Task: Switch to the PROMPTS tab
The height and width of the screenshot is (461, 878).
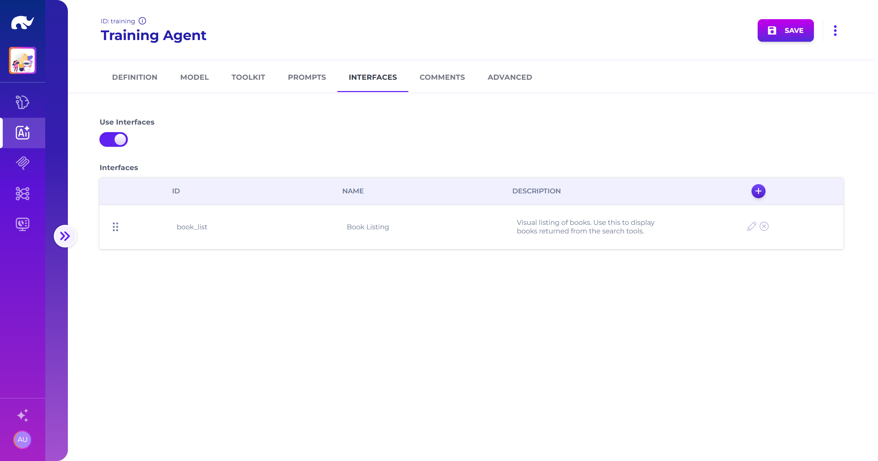Action: (x=307, y=77)
